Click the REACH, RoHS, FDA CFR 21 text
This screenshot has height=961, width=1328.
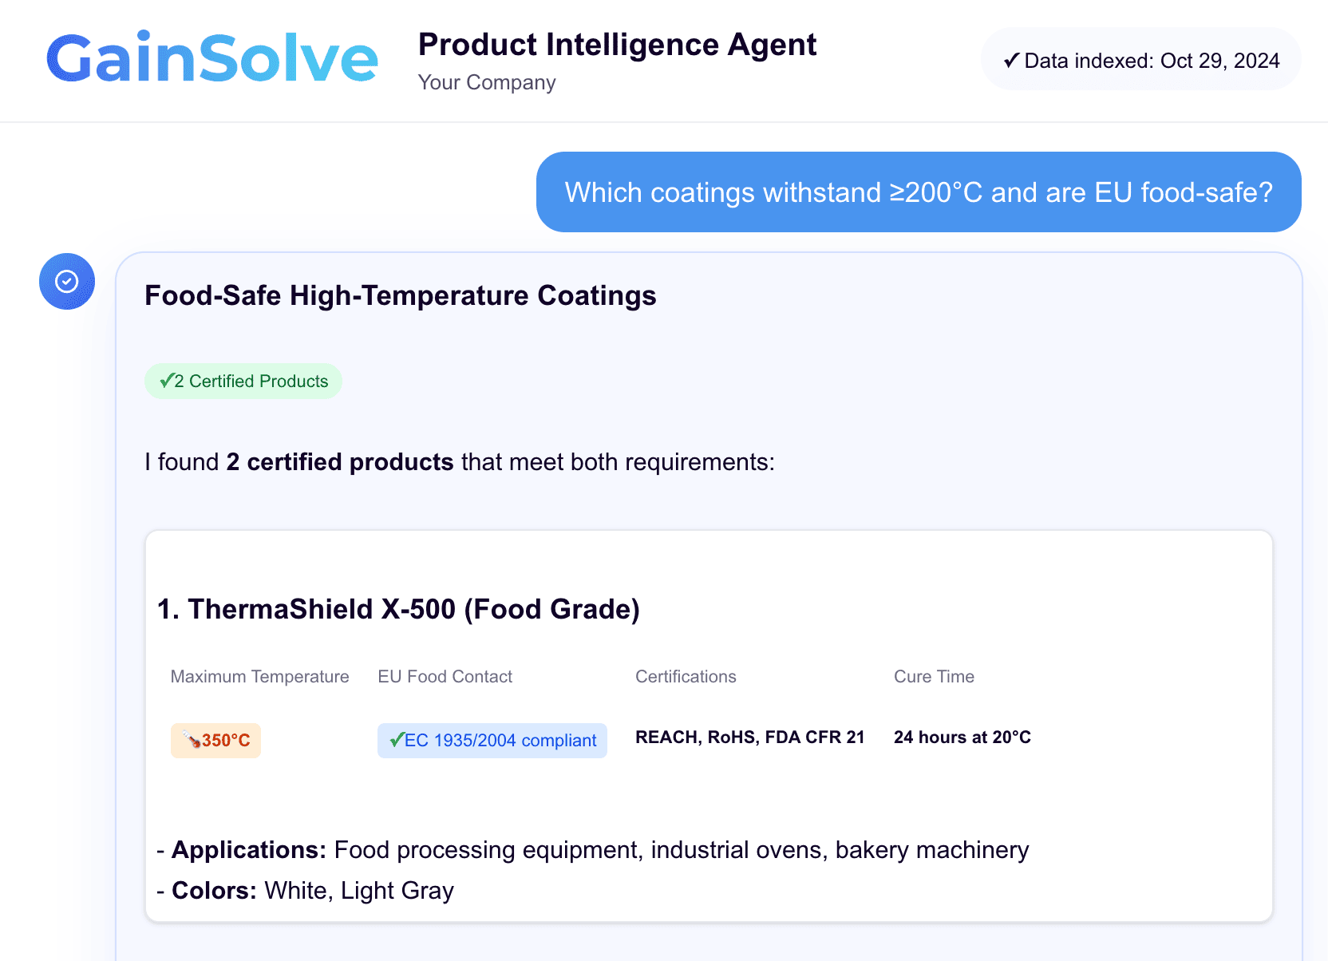[749, 738]
